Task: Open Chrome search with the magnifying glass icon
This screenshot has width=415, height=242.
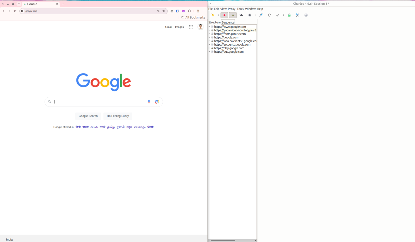Action: [x=158, y=11]
